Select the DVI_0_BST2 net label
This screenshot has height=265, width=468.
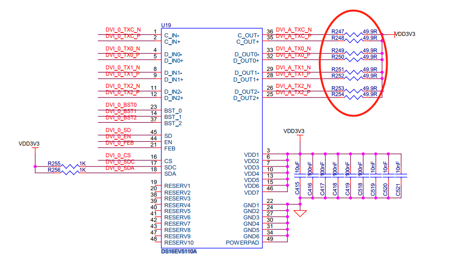click(x=121, y=117)
